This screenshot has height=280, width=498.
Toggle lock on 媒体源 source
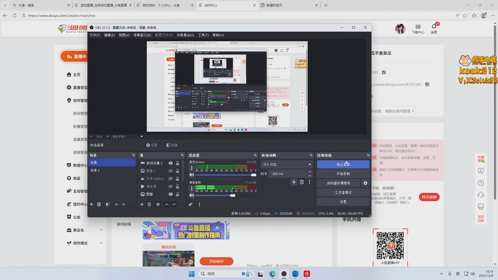tap(177, 186)
